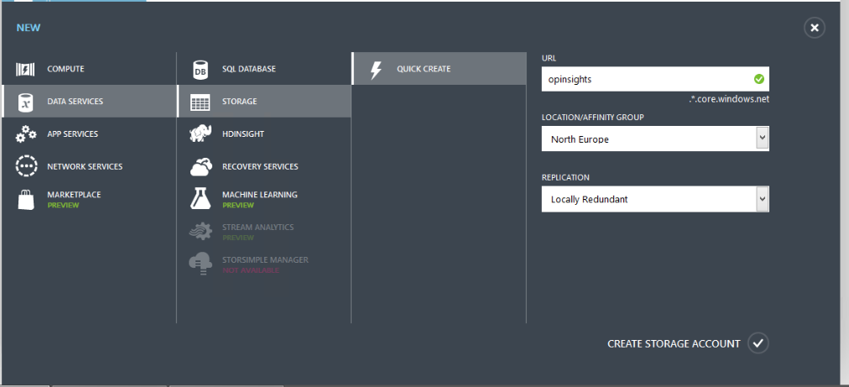Click the Marketplace shopping bag icon
Viewport: 849px width, 387px height.
click(x=26, y=200)
